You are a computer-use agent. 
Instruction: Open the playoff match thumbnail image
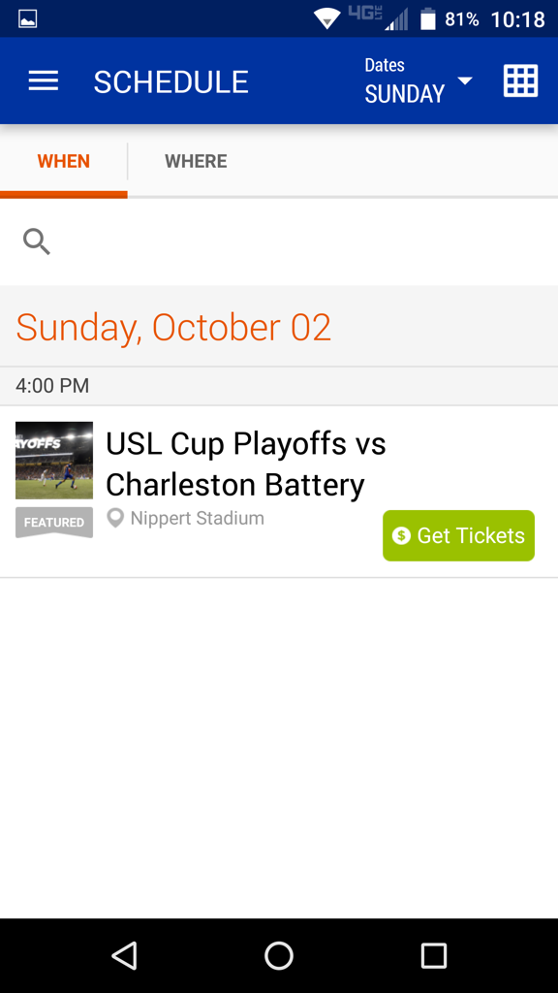(x=53, y=460)
